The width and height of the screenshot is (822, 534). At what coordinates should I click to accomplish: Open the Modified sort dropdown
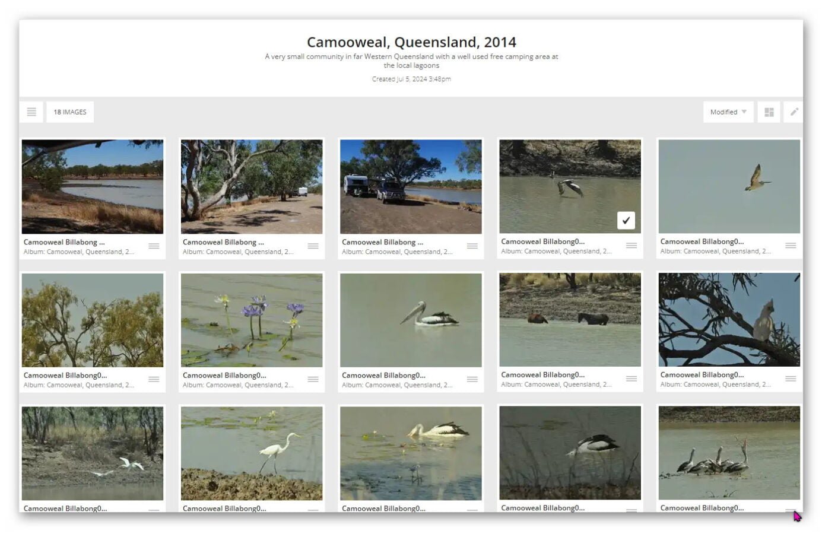[728, 112]
